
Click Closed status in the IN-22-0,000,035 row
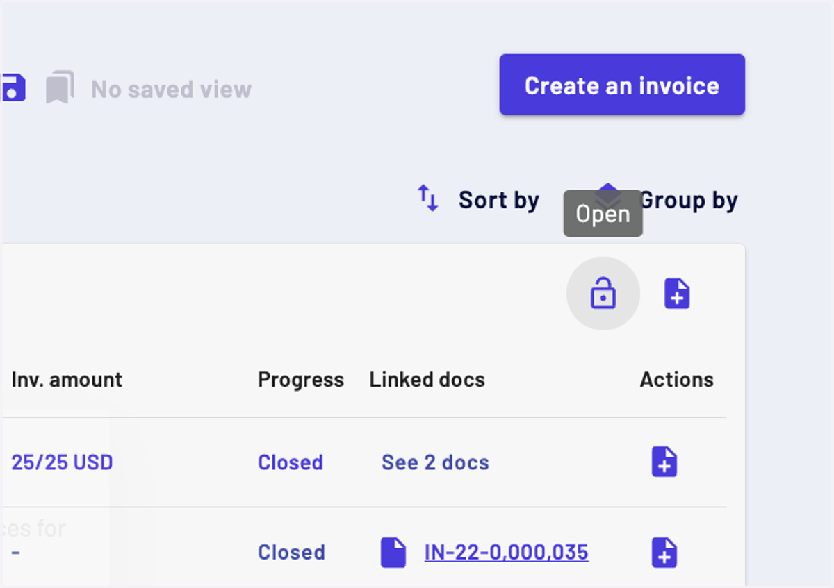pyautogui.click(x=291, y=552)
